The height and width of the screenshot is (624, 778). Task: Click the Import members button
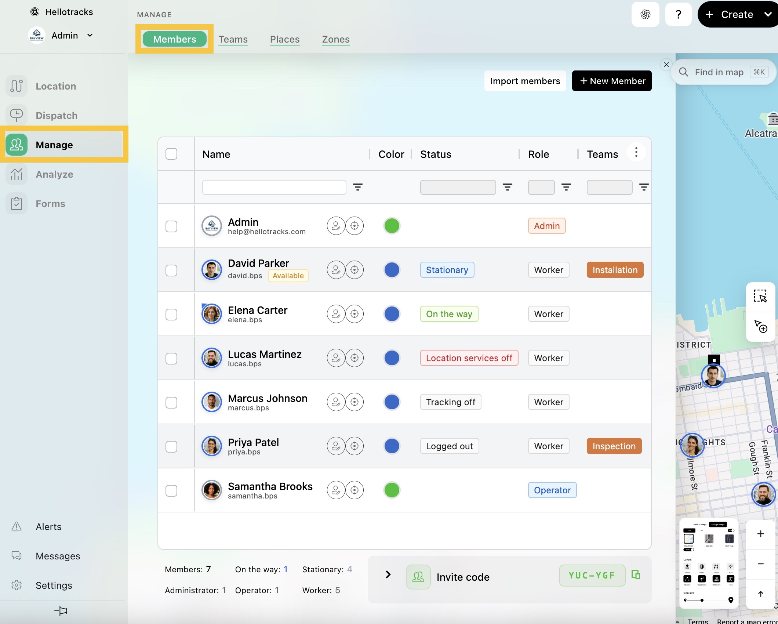coord(525,81)
